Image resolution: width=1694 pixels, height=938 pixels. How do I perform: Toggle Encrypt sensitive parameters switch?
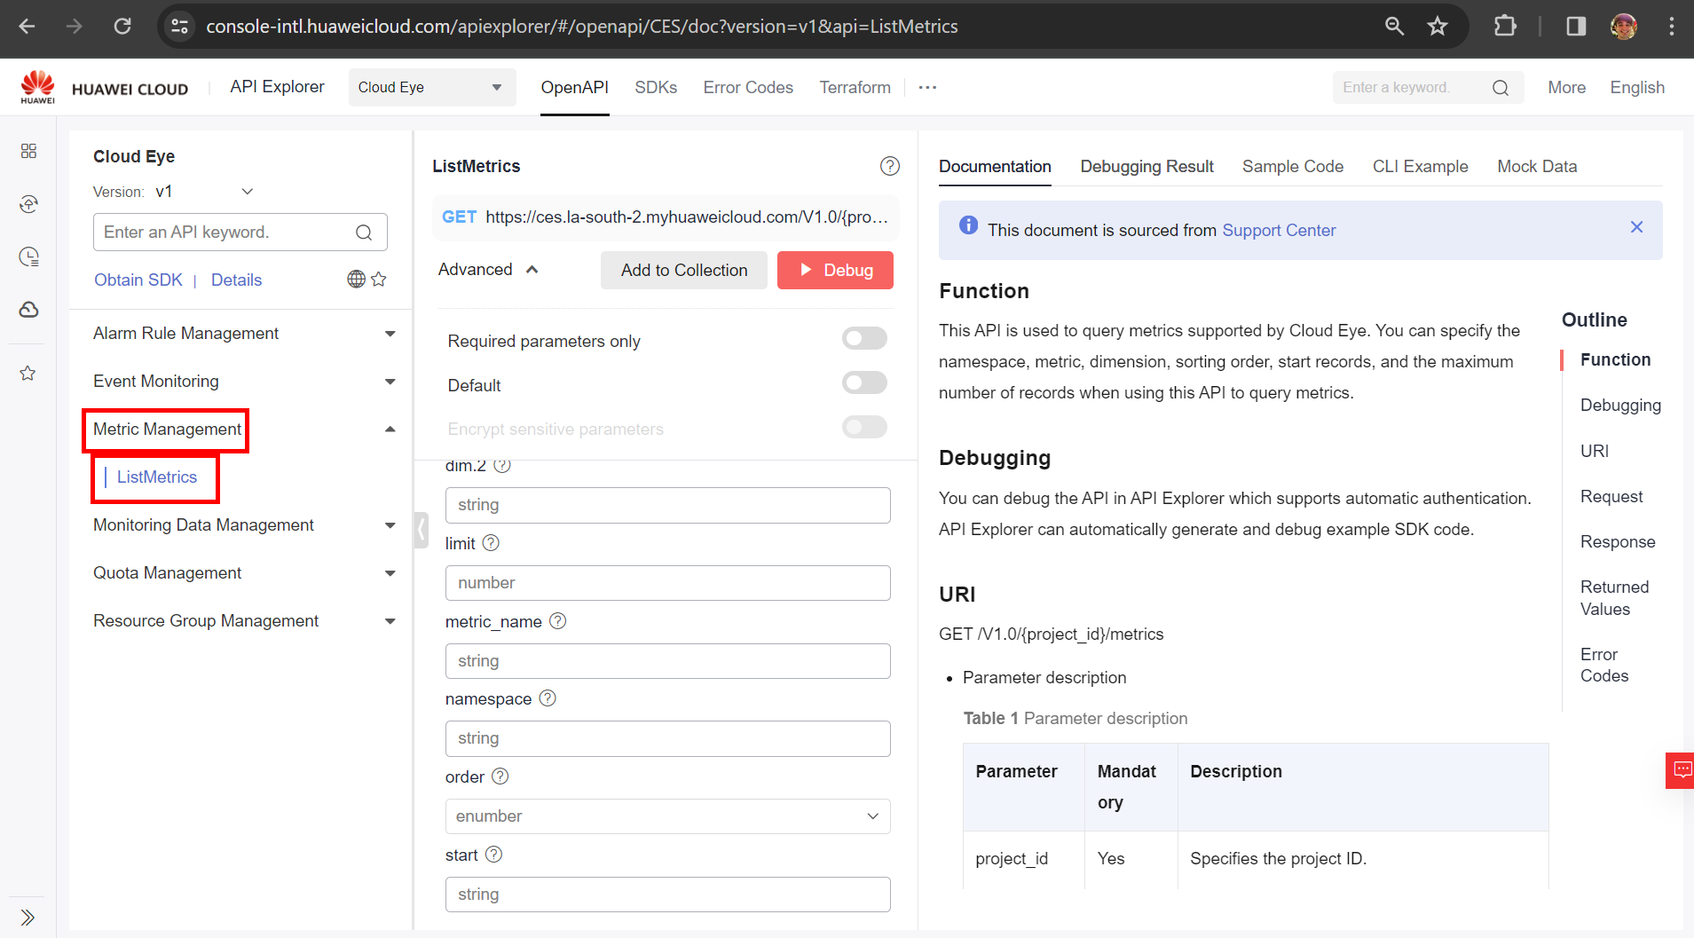coord(864,427)
